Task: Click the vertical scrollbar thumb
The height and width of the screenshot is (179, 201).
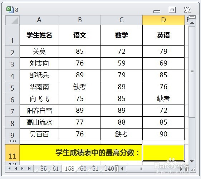Action: tap(192, 72)
